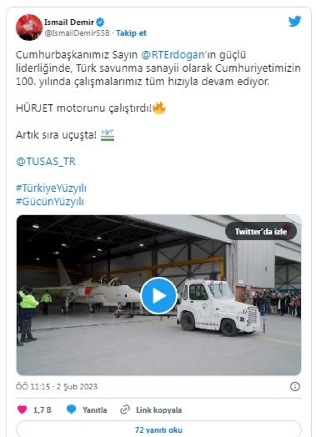Click the Twitter bird logo
The width and height of the screenshot is (316, 437).
[x=294, y=22]
